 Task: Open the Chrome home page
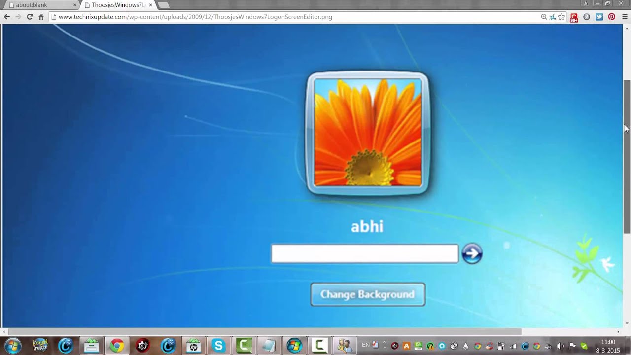41,17
